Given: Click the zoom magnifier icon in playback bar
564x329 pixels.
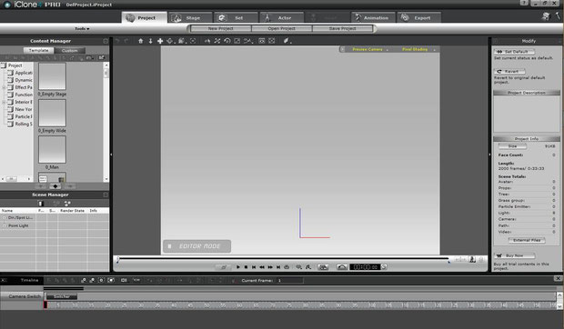Looking at the screenshot, I should click(298, 267).
